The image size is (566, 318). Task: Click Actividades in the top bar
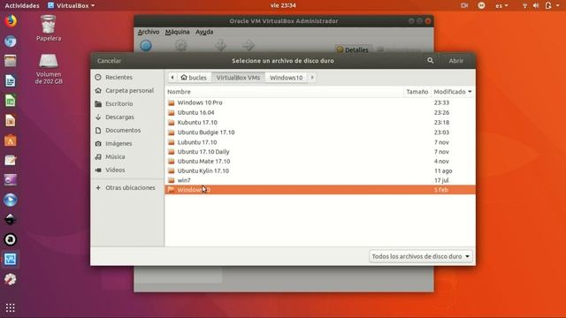22,5
